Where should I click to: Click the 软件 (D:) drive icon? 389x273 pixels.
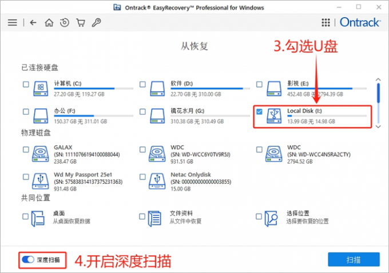pos(157,89)
